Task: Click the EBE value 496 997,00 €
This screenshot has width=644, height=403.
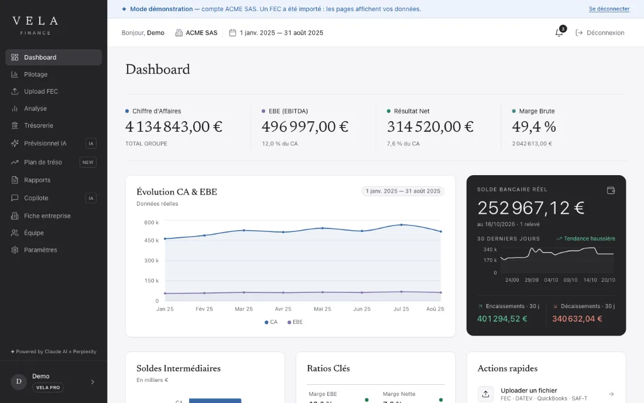Action: click(305, 127)
